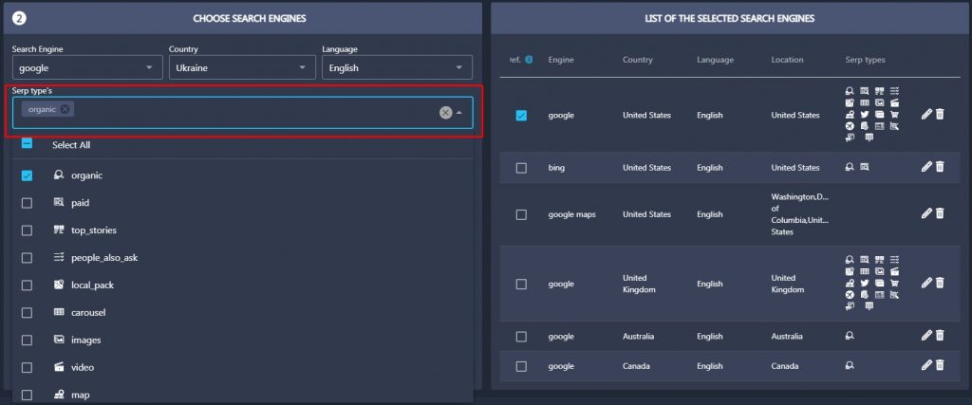The width and height of the screenshot is (972, 405).
Task: Click the Engine column header
Action: coord(561,60)
